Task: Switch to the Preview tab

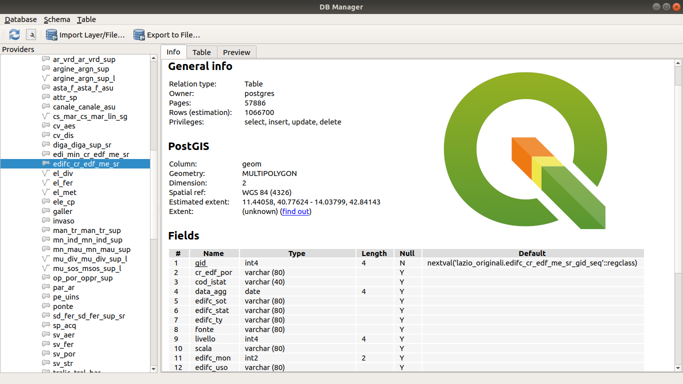Action: coord(236,52)
